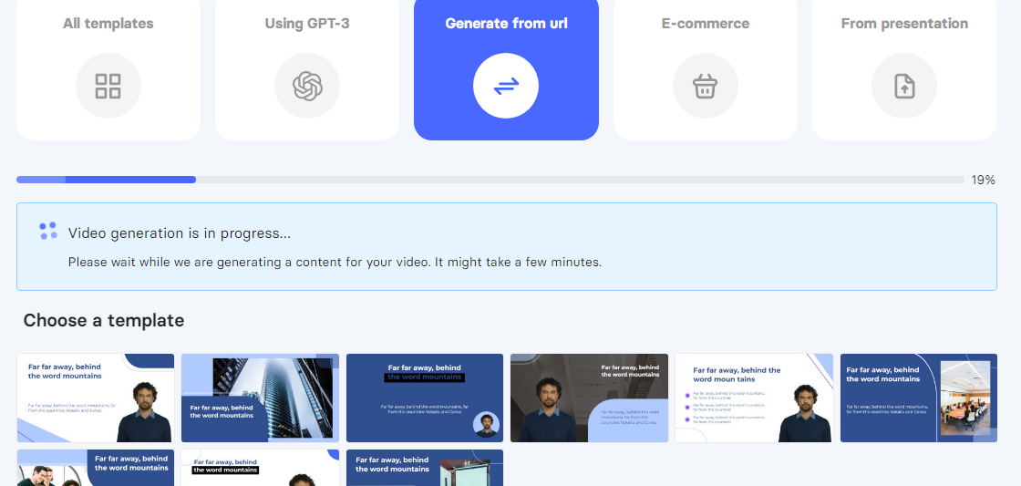Viewport: 1021px width, 486px height.
Task: Click the video generation progress bar
Action: [490, 180]
